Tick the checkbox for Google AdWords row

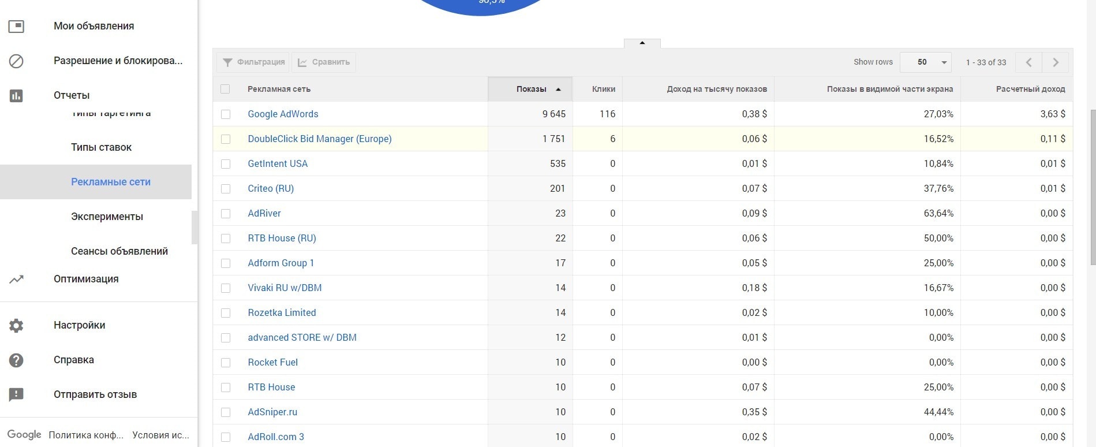[226, 114]
